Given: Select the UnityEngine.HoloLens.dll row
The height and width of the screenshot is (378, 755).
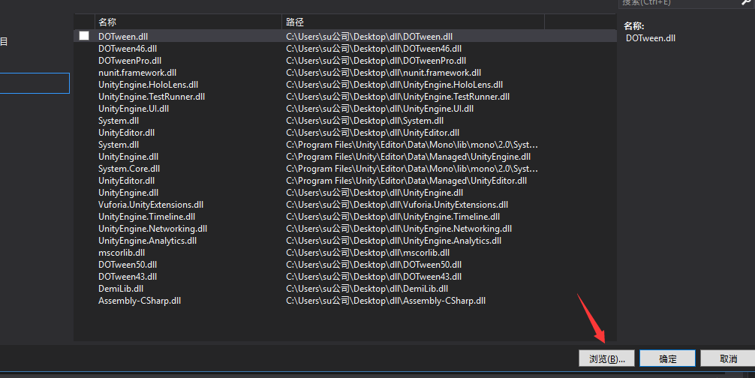Looking at the screenshot, I should click(x=345, y=85).
